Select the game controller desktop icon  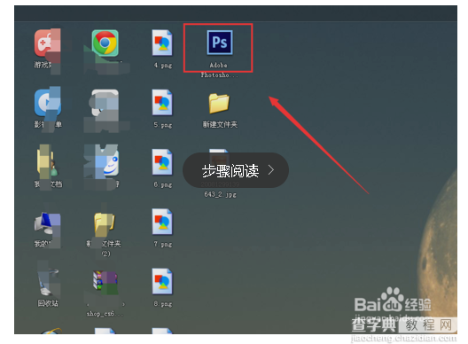pyautogui.click(x=48, y=43)
